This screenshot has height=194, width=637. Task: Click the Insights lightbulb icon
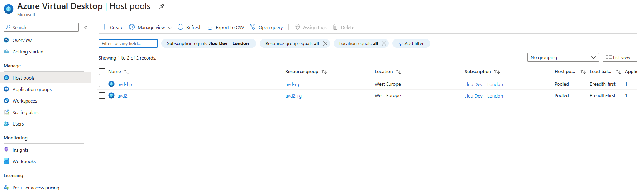[6, 150]
